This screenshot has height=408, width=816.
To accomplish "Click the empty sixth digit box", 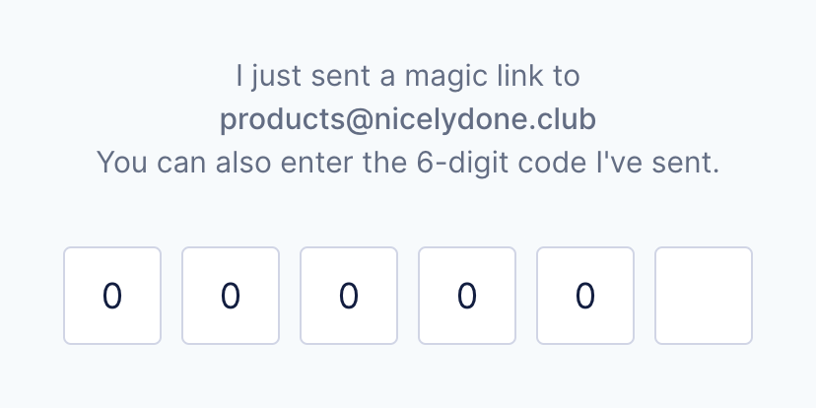I will (704, 296).
